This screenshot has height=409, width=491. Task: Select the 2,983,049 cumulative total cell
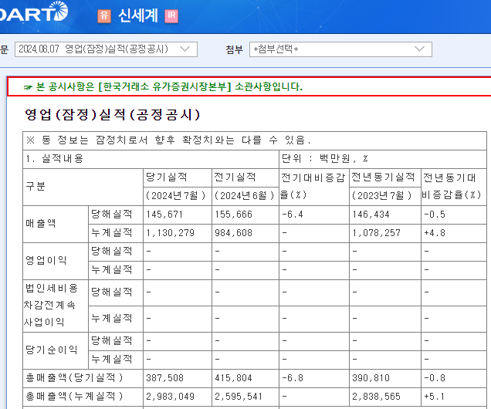point(178,397)
